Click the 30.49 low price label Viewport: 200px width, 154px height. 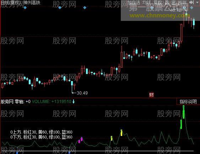click(82, 93)
